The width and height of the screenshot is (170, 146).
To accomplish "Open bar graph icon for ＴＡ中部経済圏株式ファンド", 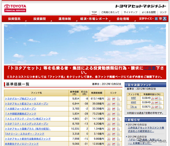I will 118,114.
